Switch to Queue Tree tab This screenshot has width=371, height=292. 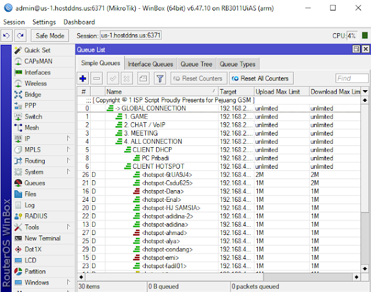[196, 64]
